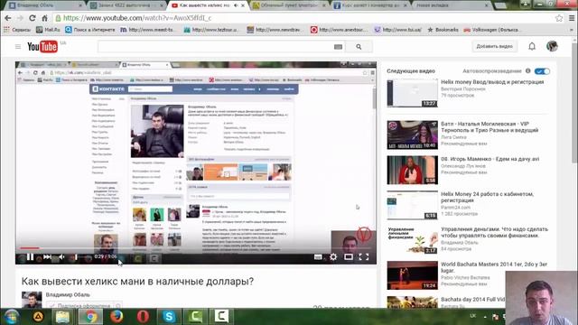578x325 pixels.
Task: Open the Управления деньгами video thumbnail
Action: (413, 240)
